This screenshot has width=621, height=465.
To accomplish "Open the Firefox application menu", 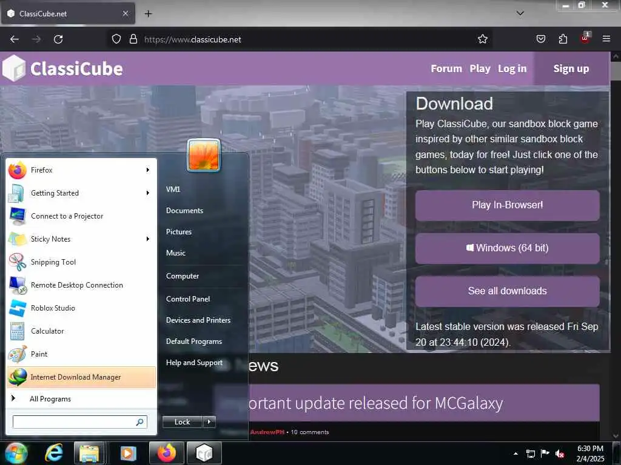I will pyautogui.click(x=606, y=39).
